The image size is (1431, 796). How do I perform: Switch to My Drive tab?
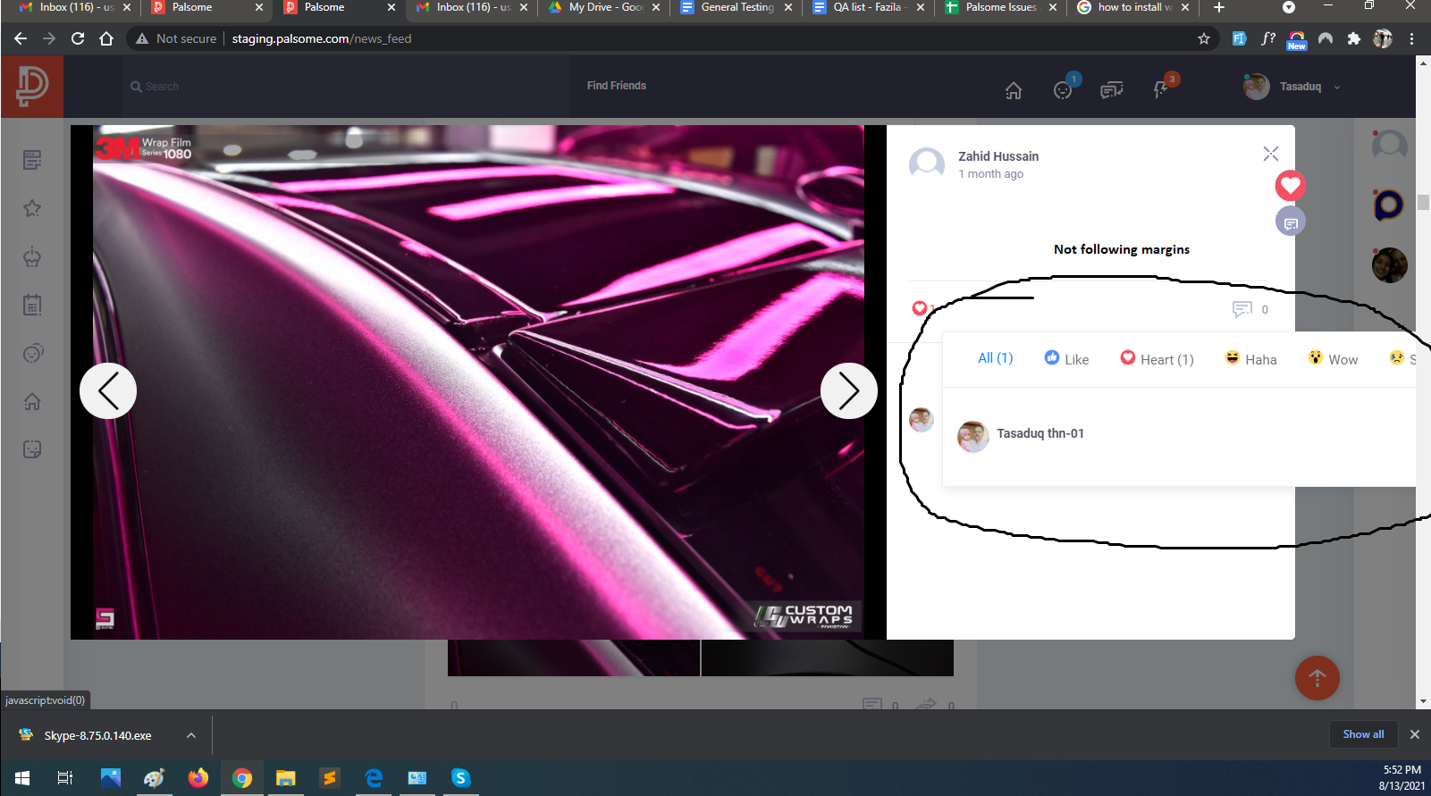click(605, 7)
